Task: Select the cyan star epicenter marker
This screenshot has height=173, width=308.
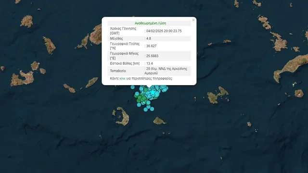Action: pos(153,92)
